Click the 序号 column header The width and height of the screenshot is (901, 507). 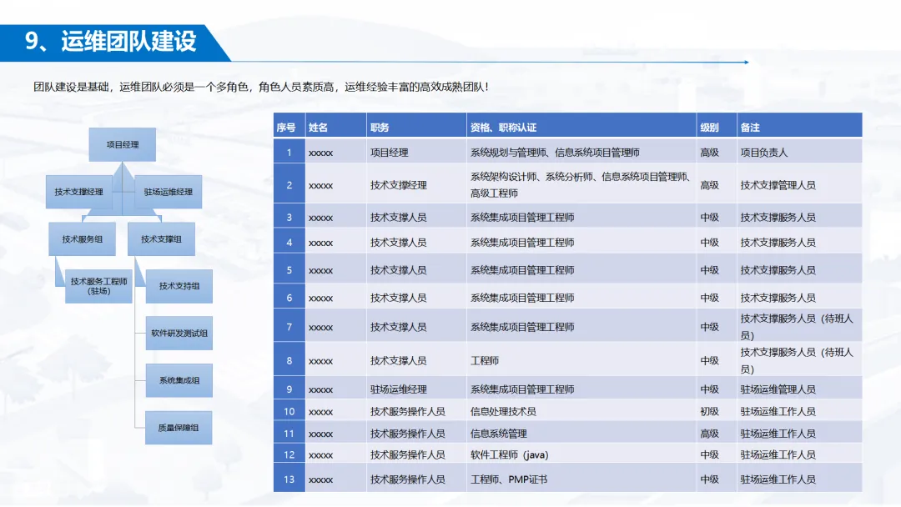[289, 127]
